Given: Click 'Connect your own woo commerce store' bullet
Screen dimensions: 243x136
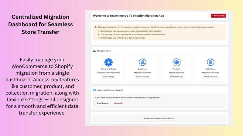Looking at the screenshot, I should 131,31.
